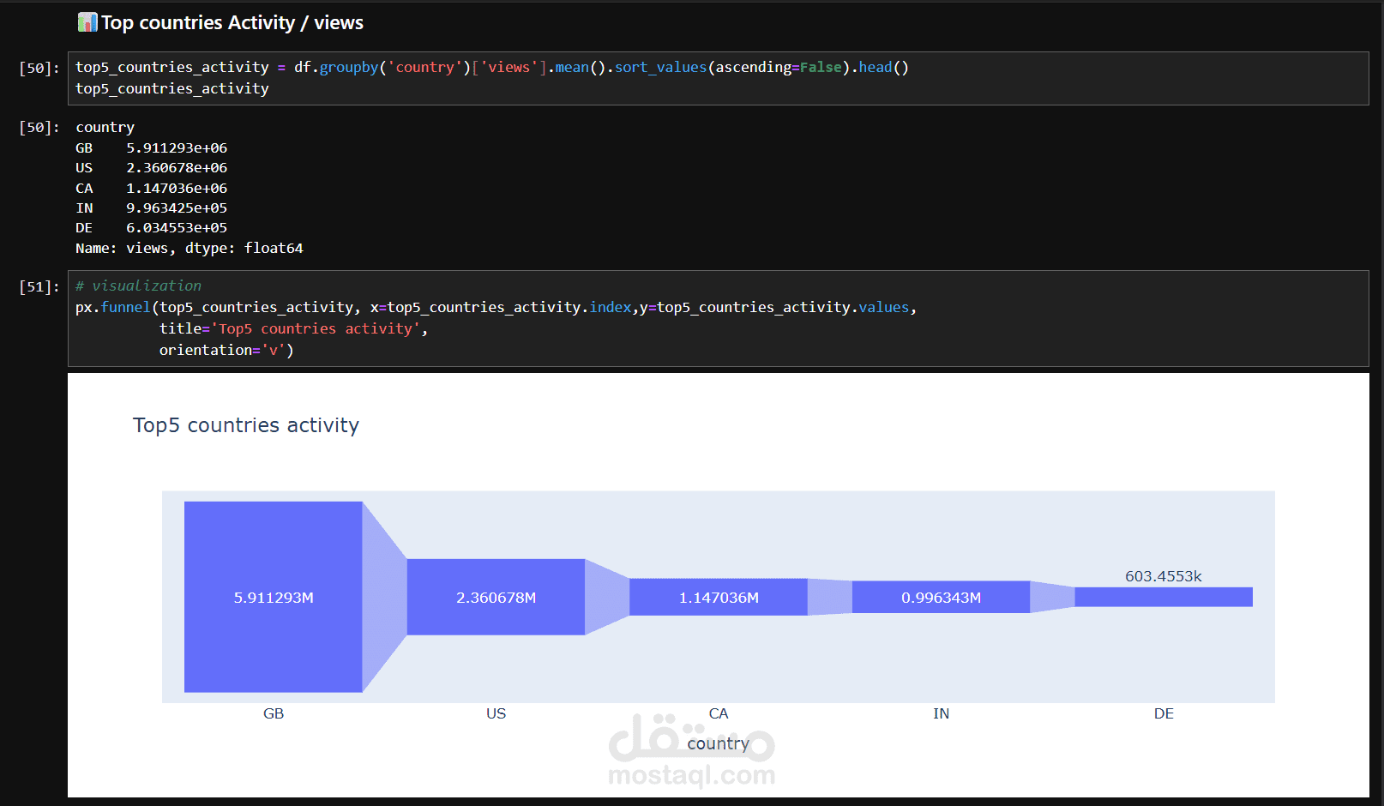Viewport: 1384px width, 806px height.
Task: Click 'country' index label in output
Action: point(105,127)
